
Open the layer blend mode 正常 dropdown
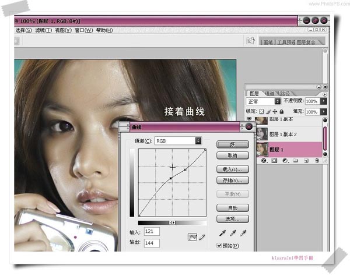[x=278, y=101]
